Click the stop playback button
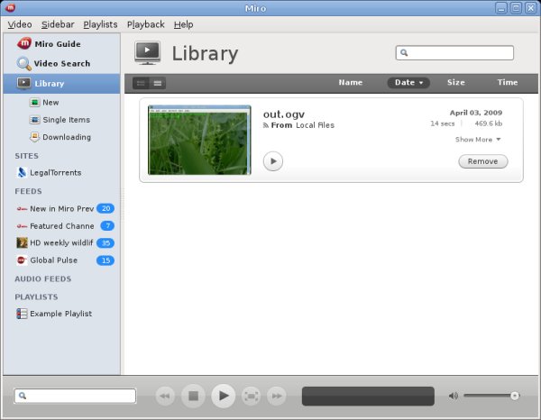Screen dimensions: 541x420 [193, 396]
